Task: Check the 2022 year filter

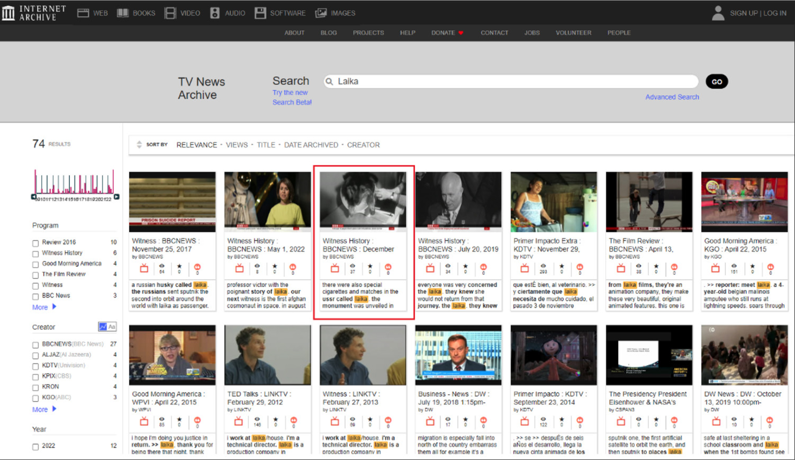Action: [x=35, y=447]
